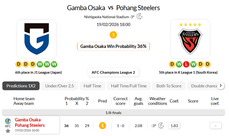Click the Pohang Steelers team crest
This screenshot has height=136, width=229.
[x=190, y=41]
